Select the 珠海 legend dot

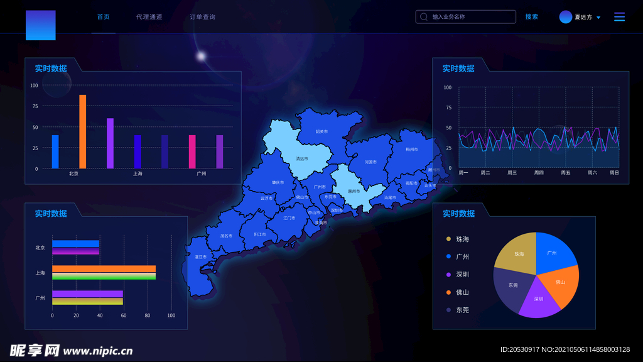448,239
